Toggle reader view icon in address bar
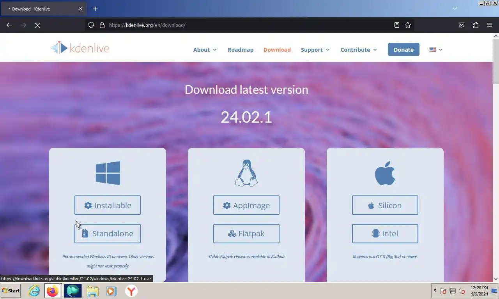Image resolution: width=499 pixels, height=299 pixels. (x=396, y=25)
